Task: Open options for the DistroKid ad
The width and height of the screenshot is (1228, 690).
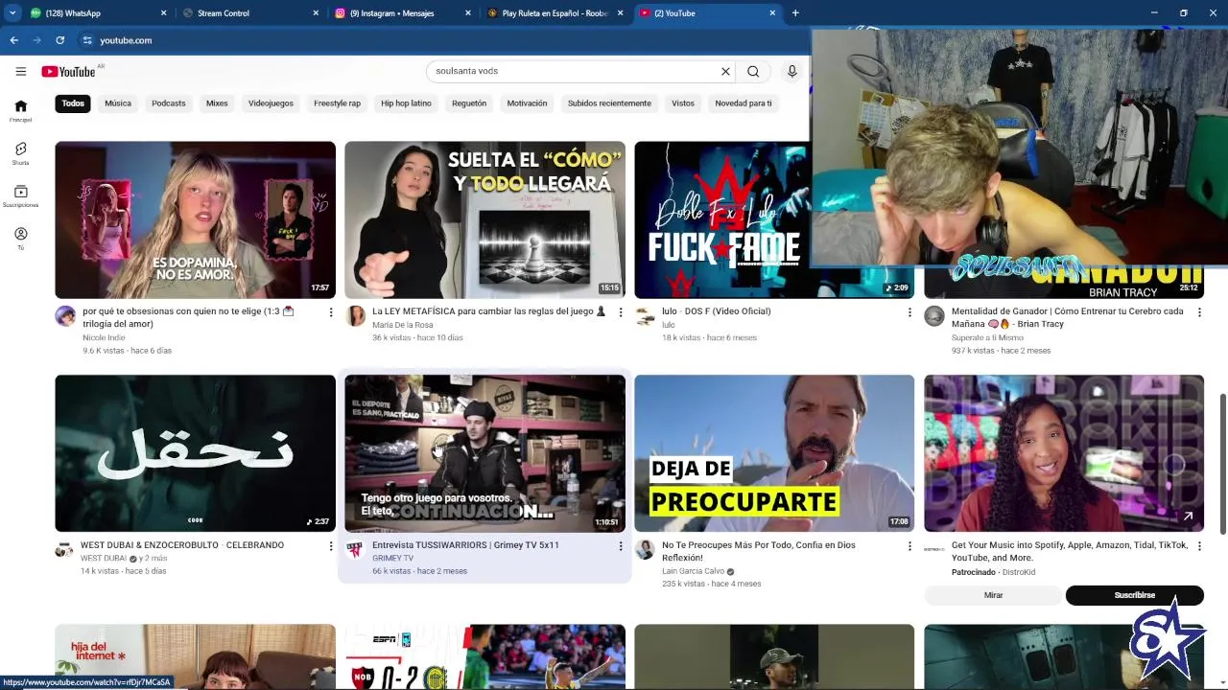Action: point(1199,546)
